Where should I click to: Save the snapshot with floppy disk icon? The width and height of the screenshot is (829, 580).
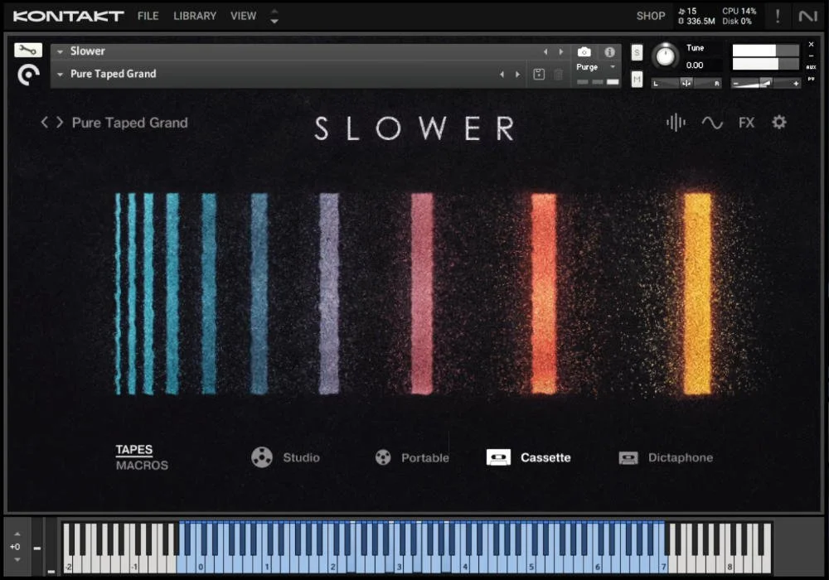tap(539, 75)
